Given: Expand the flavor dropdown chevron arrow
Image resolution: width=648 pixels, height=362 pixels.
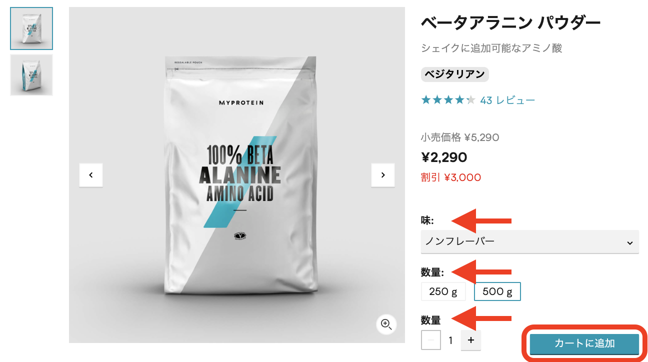Looking at the screenshot, I should click(629, 243).
